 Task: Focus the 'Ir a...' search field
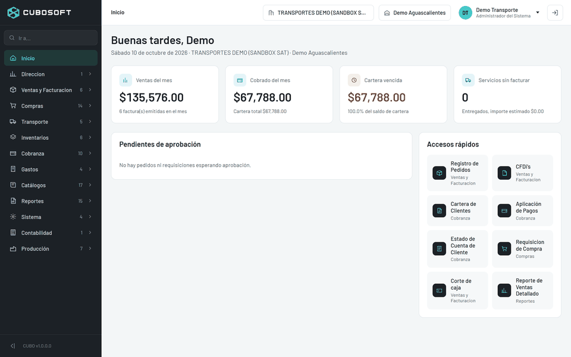point(51,38)
